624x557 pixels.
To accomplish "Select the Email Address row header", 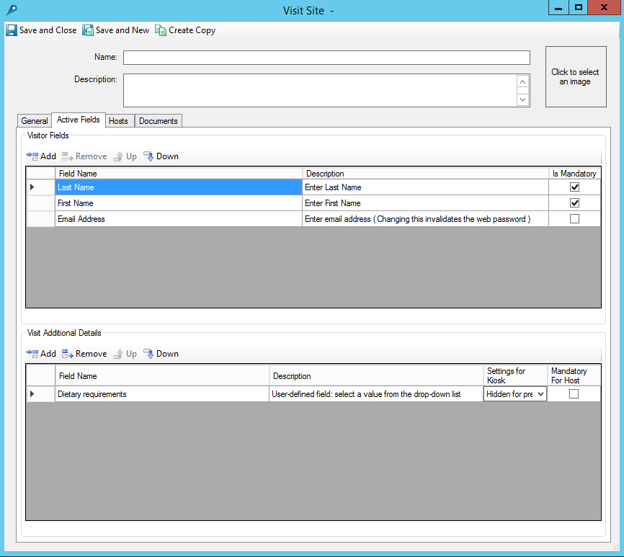I will pyautogui.click(x=40, y=219).
